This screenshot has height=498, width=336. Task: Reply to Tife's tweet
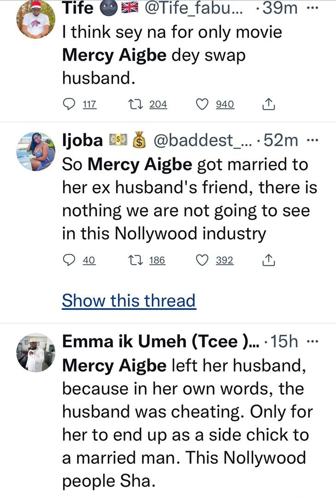pos(69,105)
